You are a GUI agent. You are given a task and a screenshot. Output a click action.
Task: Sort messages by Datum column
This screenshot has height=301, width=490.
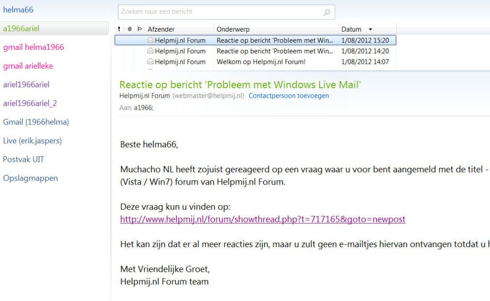(351, 29)
